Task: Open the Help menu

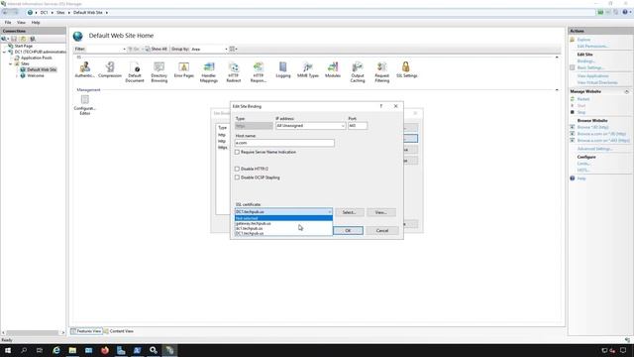Action: tap(36, 23)
